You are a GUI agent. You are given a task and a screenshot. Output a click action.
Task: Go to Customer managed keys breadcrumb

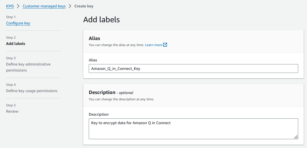pos(44,6)
